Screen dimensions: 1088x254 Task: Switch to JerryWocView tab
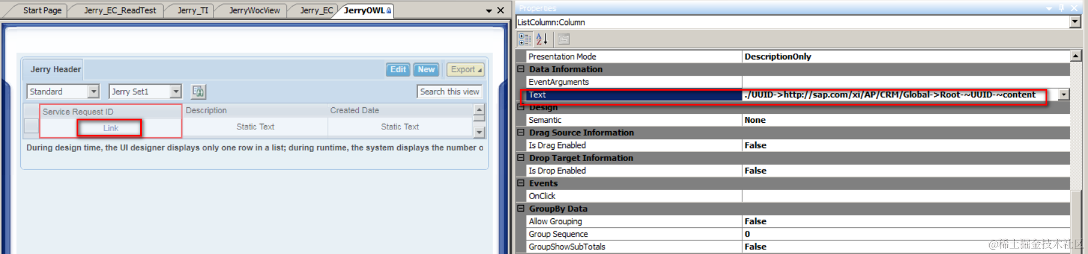(x=254, y=10)
